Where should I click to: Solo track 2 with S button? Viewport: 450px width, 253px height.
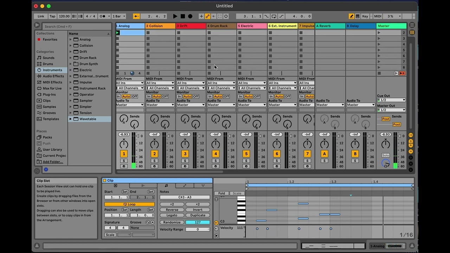154,161
